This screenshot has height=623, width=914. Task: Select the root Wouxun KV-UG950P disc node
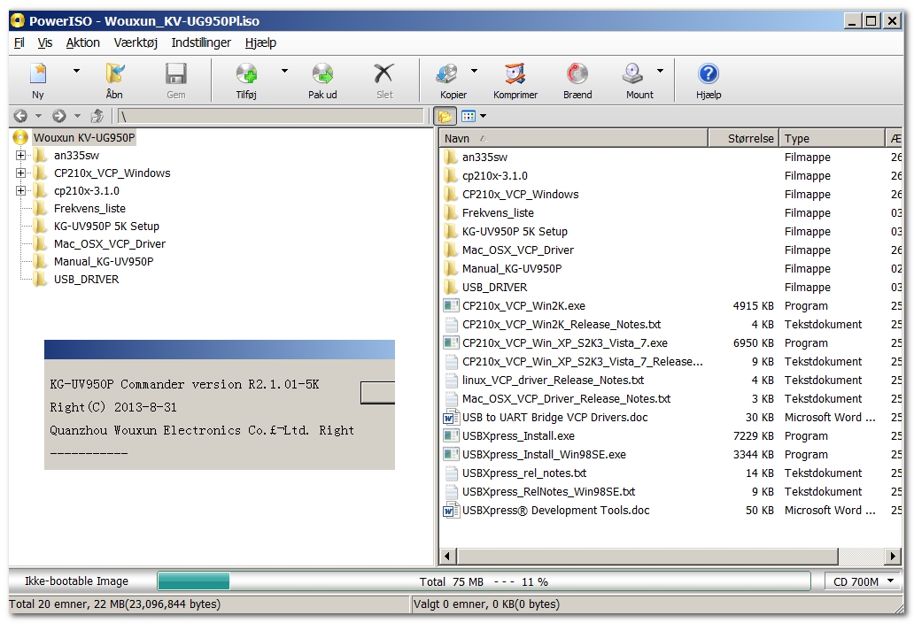tap(84, 137)
